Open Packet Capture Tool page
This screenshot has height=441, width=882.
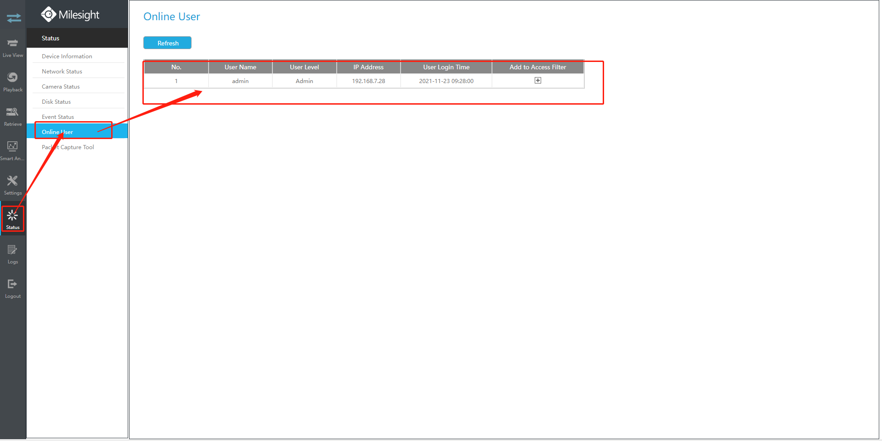pos(68,147)
